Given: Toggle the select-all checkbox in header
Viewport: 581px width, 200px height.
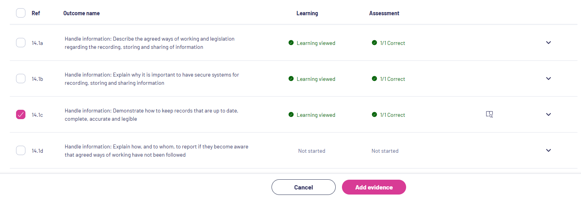Looking at the screenshot, I should coord(21,13).
